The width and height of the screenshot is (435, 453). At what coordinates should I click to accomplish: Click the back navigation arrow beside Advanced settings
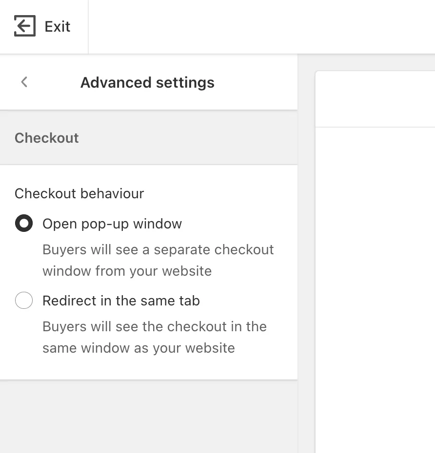pyautogui.click(x=24, y=82)
